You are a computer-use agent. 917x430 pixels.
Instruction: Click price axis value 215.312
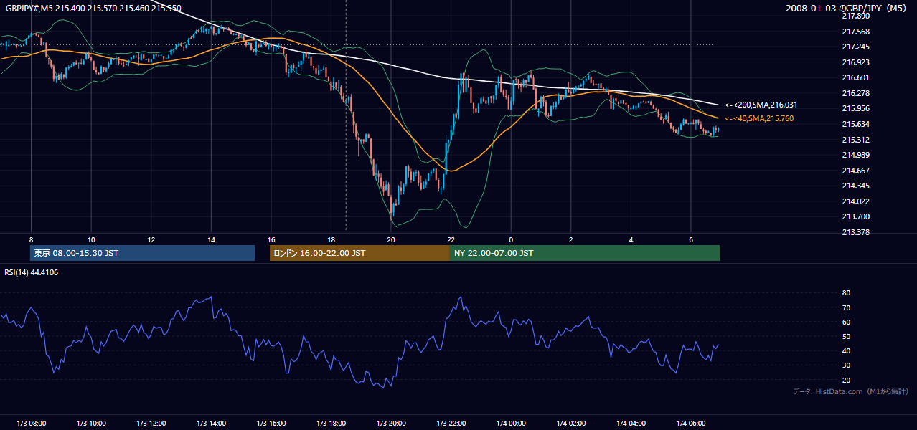point(855,140)
